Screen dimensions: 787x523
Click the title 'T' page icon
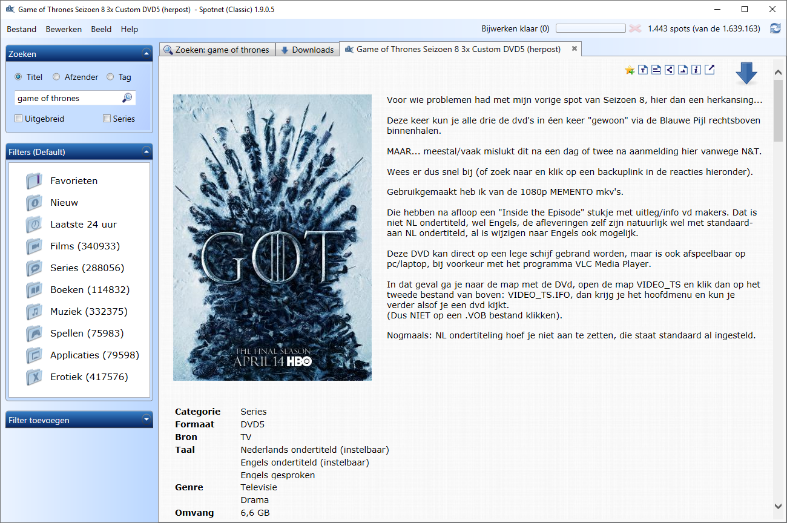643,70
